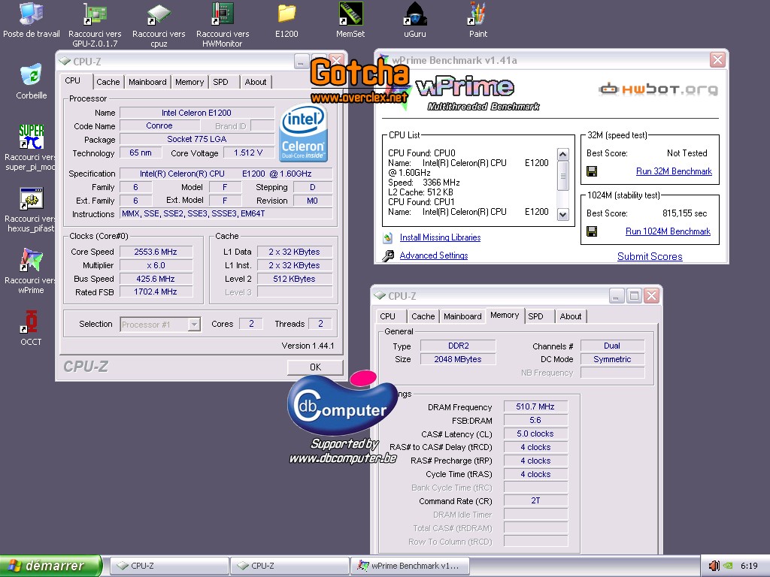
Task: Click memory Size value 2048 MBytes
Action: pos(458,359)
